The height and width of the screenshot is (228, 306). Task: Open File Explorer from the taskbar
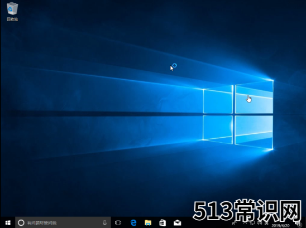[148, 222]
